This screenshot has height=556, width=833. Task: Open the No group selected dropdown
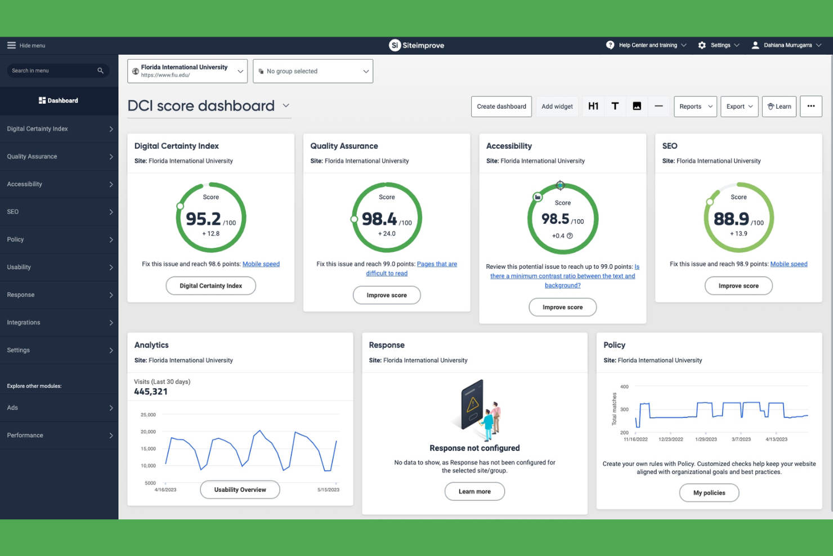(x=313, y=71)
